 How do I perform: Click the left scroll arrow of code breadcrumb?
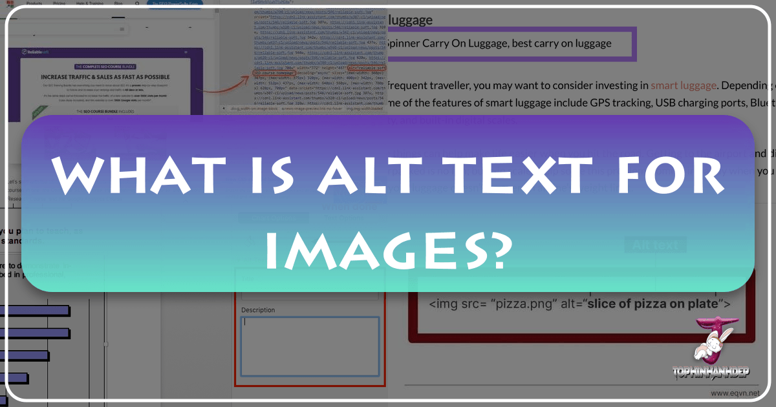[224, 109]
